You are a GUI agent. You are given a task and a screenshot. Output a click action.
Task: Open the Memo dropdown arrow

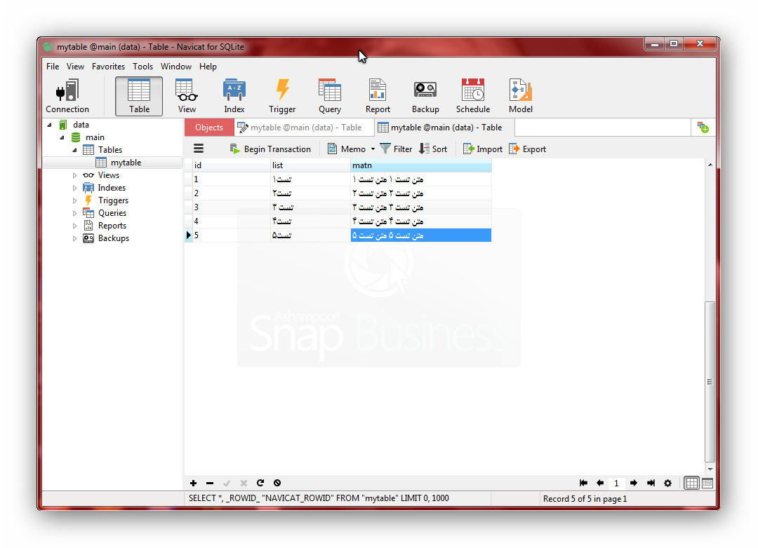(x=373, y=149)
